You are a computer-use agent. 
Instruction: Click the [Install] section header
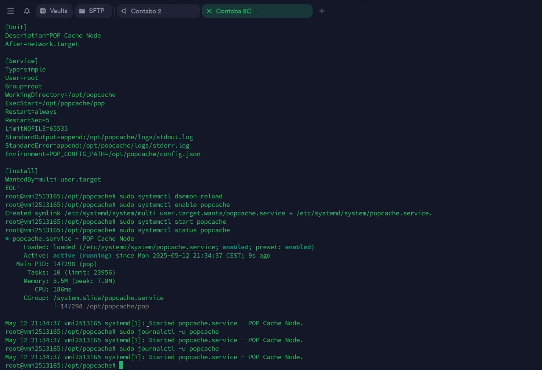[x=22, y=171]
